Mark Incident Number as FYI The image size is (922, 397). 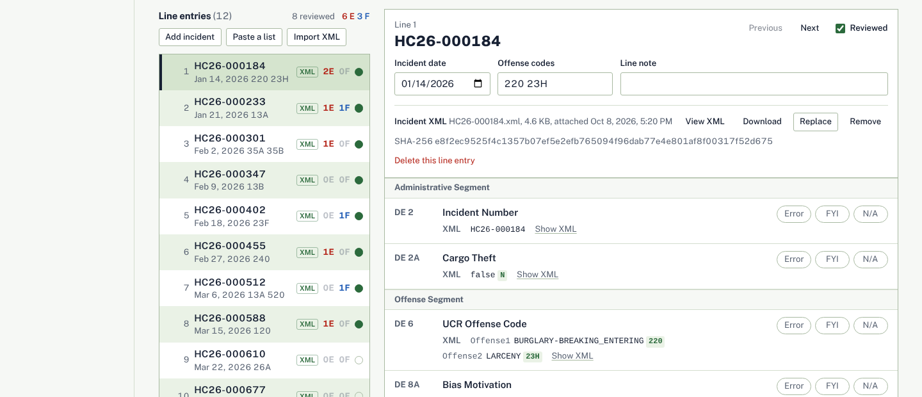click(x=832, y=214)
